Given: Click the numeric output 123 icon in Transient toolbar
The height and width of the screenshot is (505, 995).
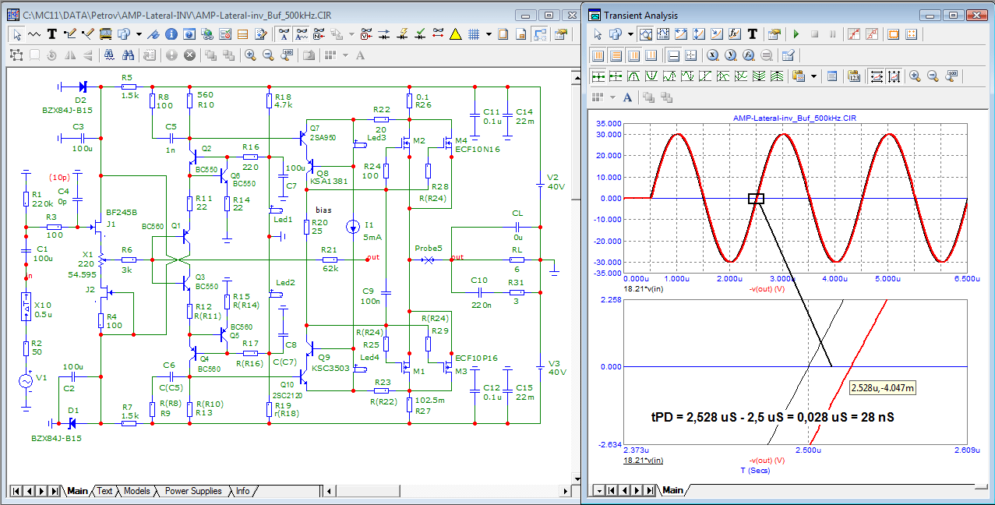Looking at the screenshot, I should point(854,76).
